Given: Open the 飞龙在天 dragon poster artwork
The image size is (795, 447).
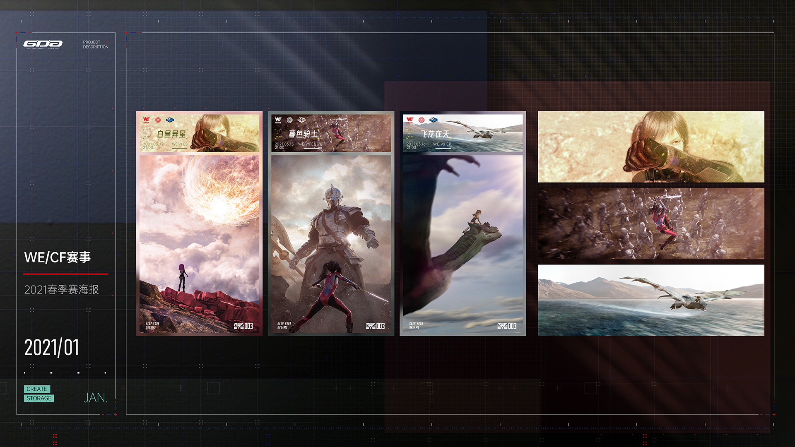Looking at the screenshot, I should coord(463,244).
